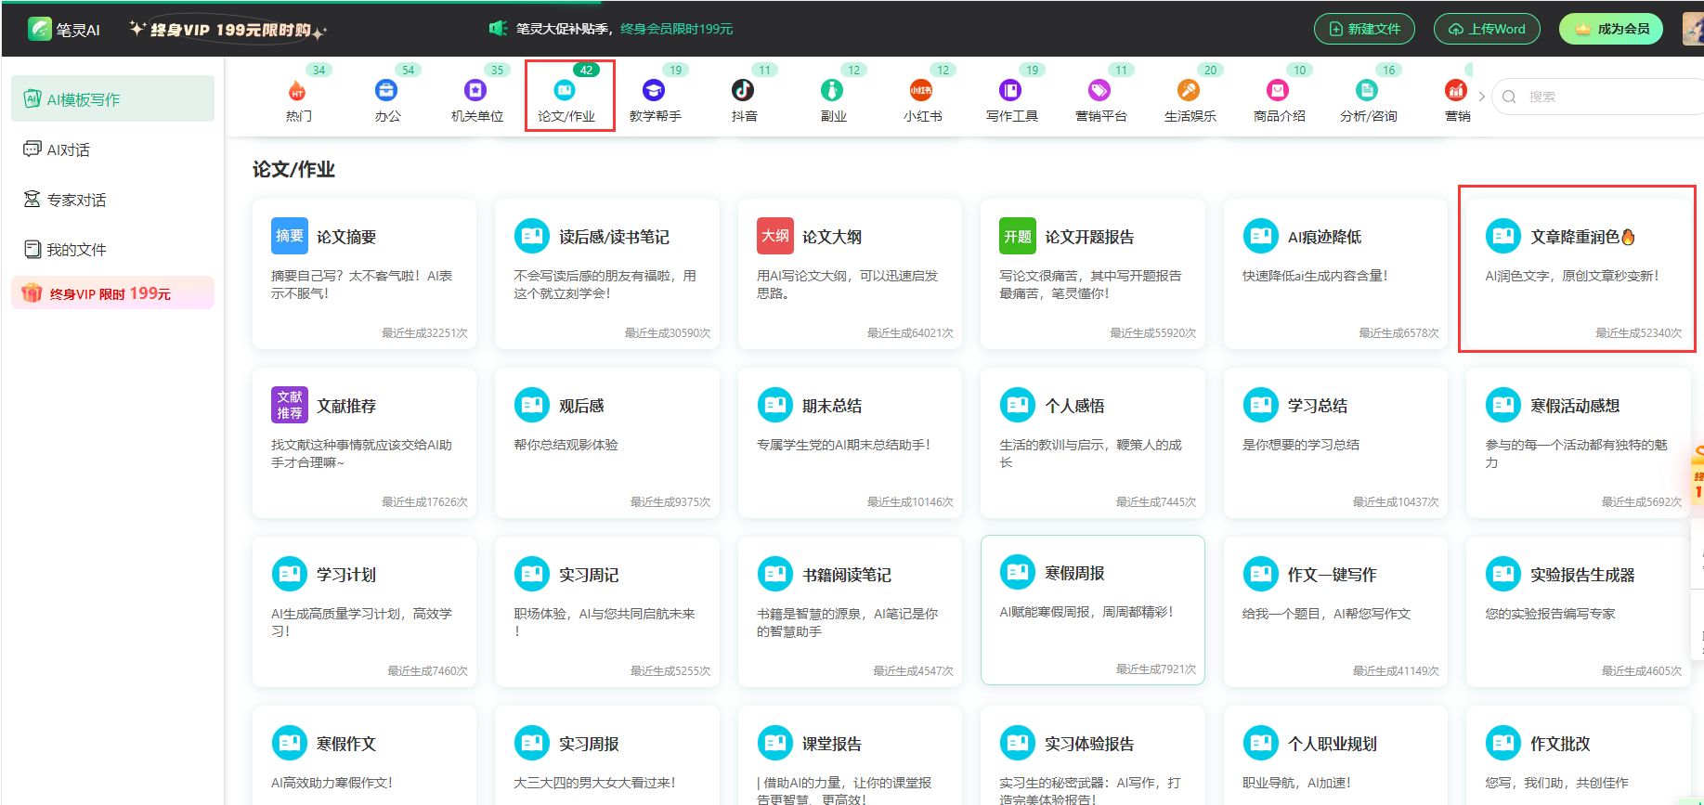Viewport: 1704px width, 805px height.
Task: Open the 分析/咨询 category icon
Action: click(1367, 90)
